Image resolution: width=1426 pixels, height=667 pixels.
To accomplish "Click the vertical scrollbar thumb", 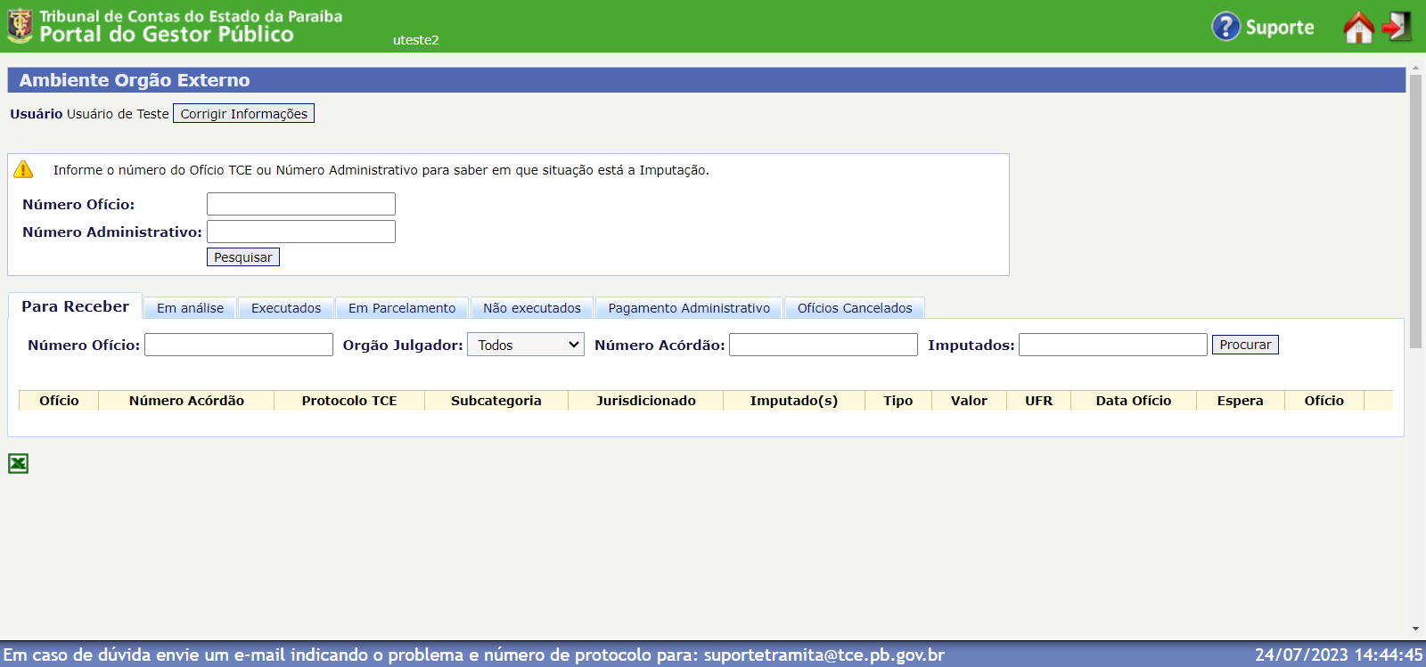I will point(1415,212).
